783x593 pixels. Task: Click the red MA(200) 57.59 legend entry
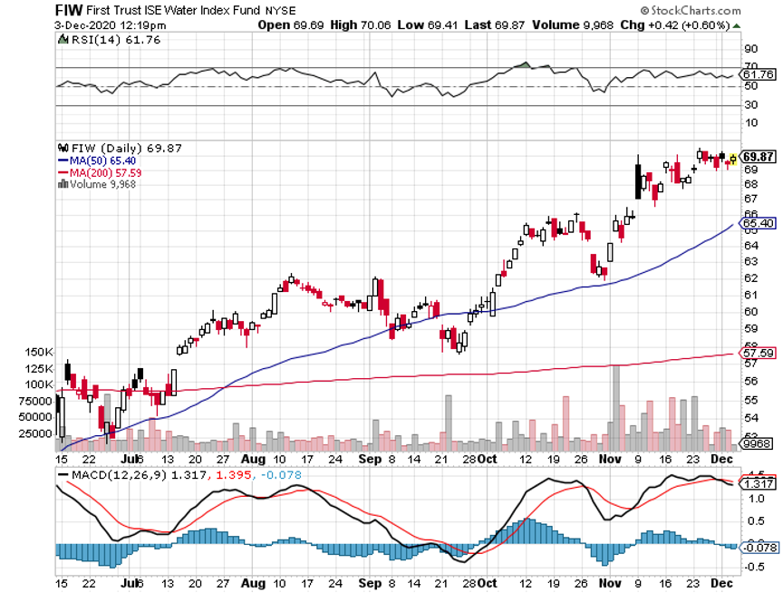click(100, 173)
